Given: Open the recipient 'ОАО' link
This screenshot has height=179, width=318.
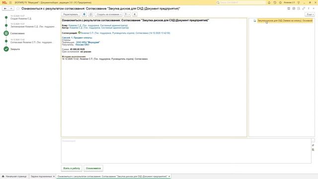Looking at the screenshot, I should point(82,45).
